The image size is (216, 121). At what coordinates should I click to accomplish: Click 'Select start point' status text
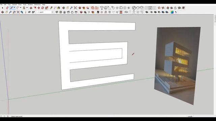(17, 116)
